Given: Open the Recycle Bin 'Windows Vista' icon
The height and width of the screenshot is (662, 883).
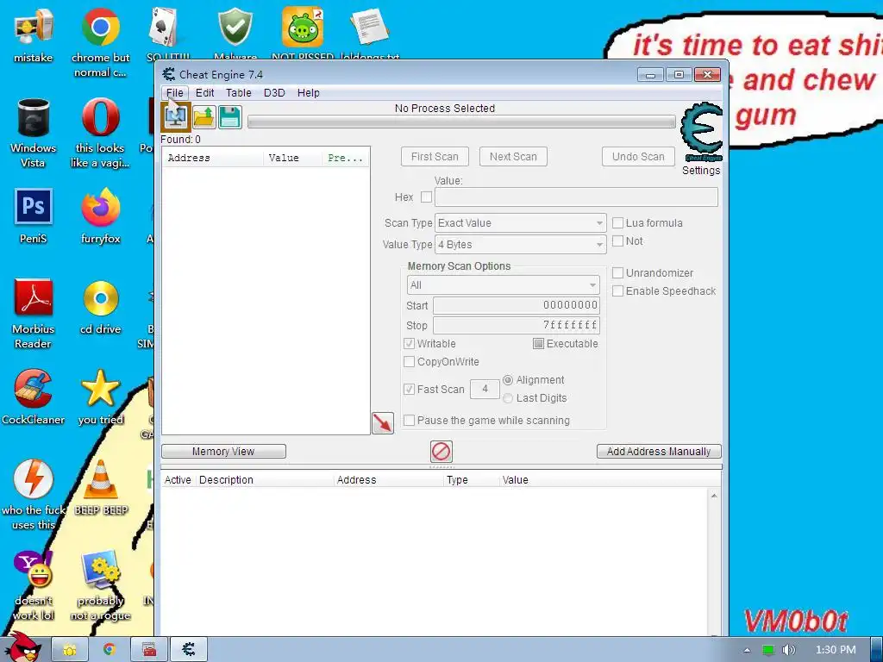Looking at the screenshot, I should [34, 133].
